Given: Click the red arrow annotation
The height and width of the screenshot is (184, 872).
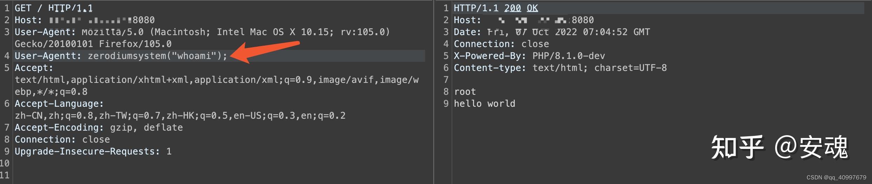Looking at the screenshot, I should point(265,51).
